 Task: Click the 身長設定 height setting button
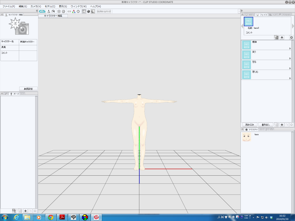click(x=28, y=89)
